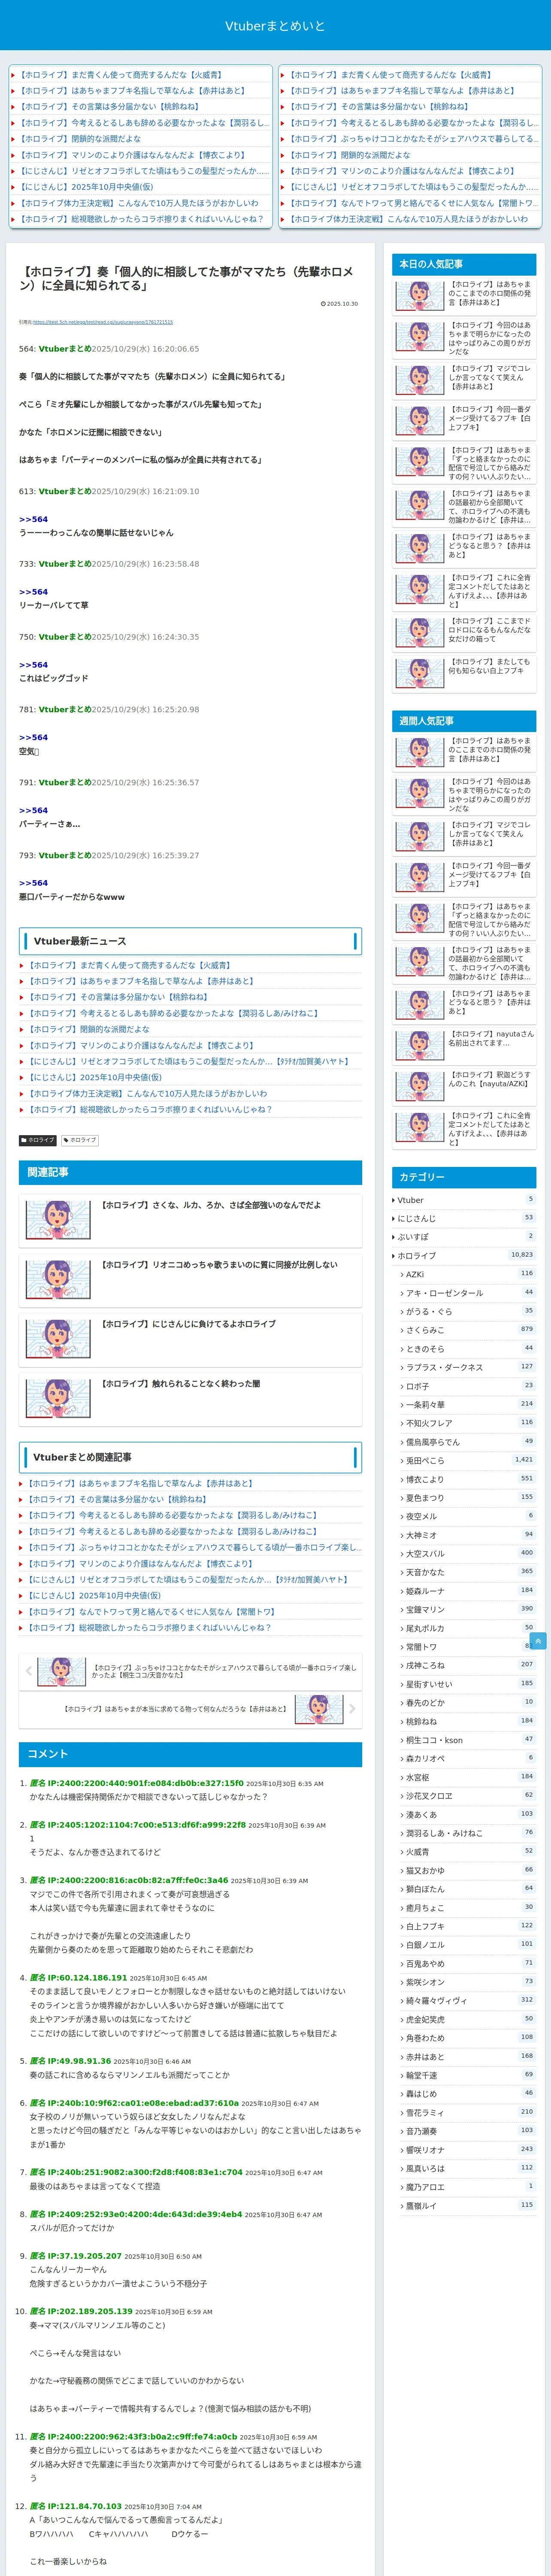Open the ホロライブ category folder badge
The height and width of the screenshot is (2576, 551).
(38, 1140)
